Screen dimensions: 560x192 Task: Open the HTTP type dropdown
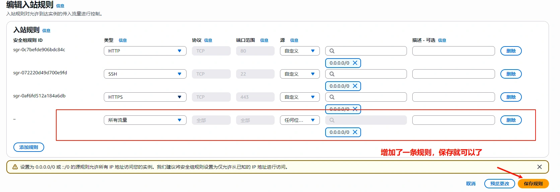point(145,51)
